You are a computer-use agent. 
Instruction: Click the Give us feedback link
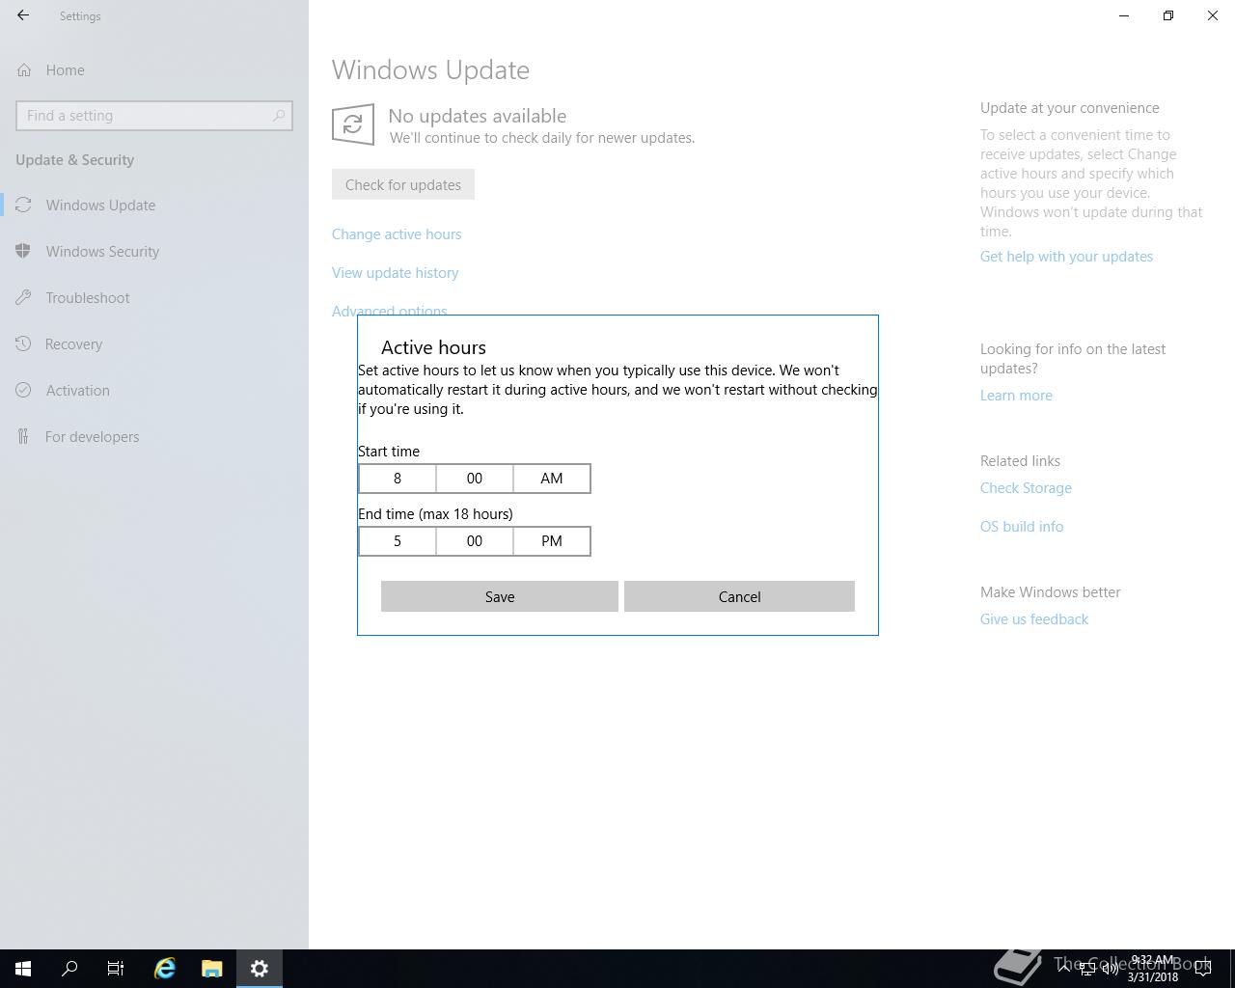pyautogui.click(x=1034, y=618)
